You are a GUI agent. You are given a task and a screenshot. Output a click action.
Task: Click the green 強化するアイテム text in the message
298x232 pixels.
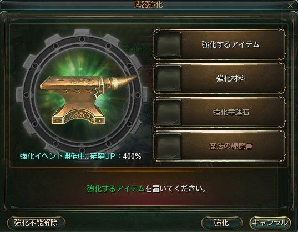coord(116,189)
